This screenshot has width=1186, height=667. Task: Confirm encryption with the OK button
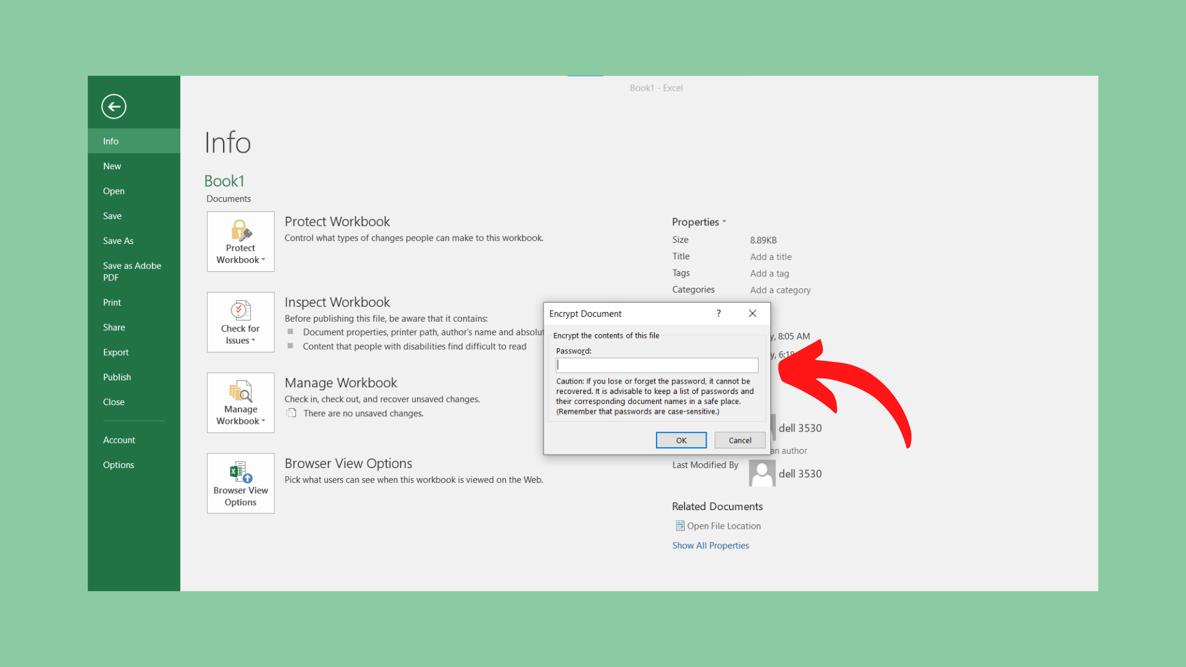[681, 440]
